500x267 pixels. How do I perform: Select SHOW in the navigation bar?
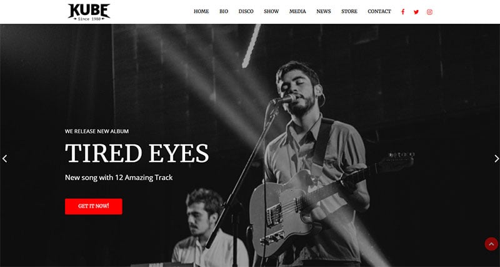(x=271, y=11)
